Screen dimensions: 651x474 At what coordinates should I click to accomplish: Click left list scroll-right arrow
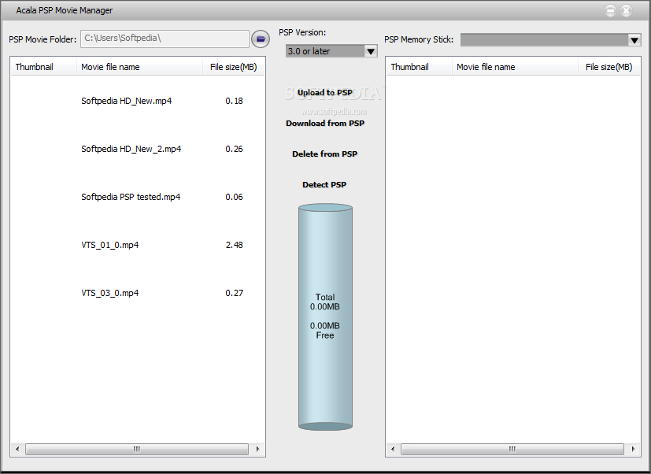(x=258, y=449)
